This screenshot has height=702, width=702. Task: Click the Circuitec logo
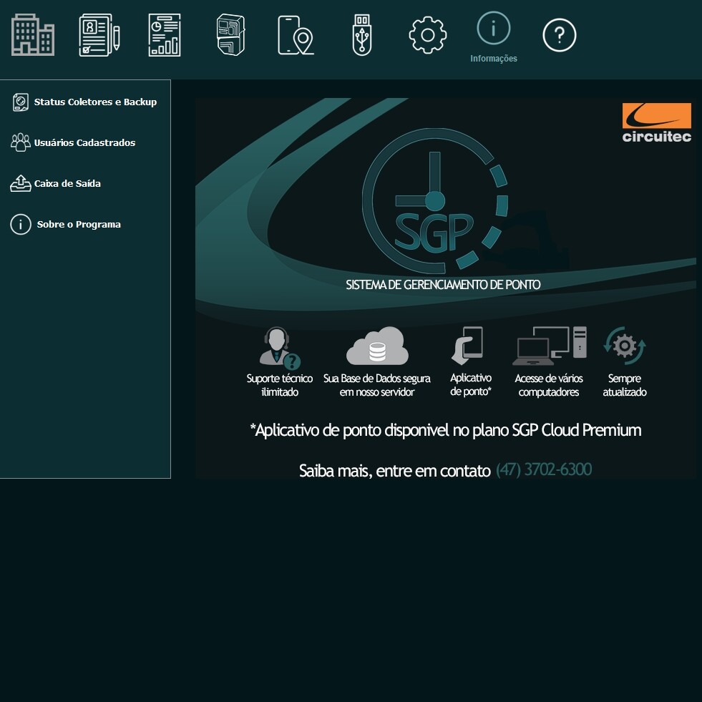(656, 122)
